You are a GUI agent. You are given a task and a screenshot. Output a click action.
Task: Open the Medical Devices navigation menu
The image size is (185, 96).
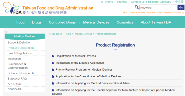click(96, 22)
